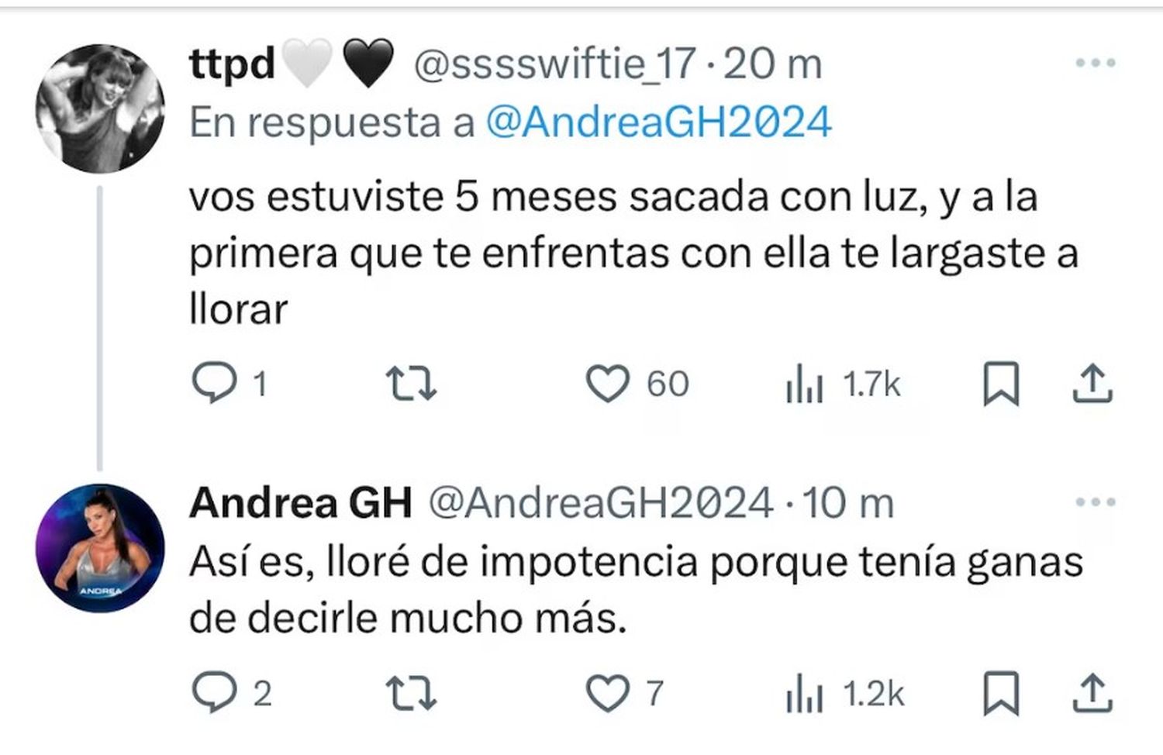Share the ttpd tweet
This screenshot has width=1163, height=755.
[x=1092, y=384]
